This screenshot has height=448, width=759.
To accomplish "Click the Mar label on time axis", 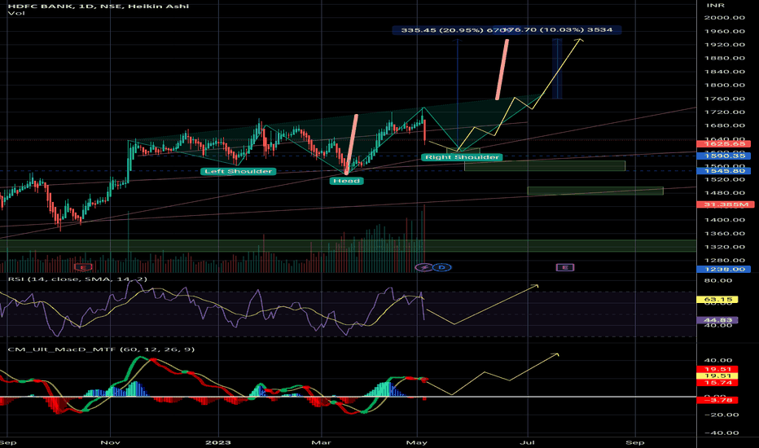I will (322, 442).
